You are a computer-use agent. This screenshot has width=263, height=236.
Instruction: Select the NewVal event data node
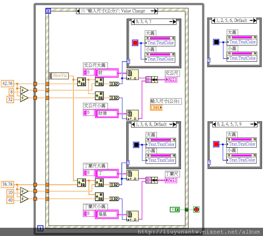59,76
